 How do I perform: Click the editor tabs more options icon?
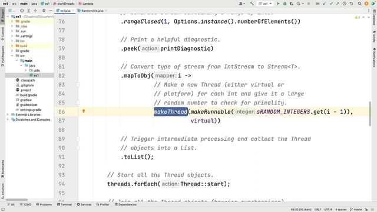tap(368, 11)
